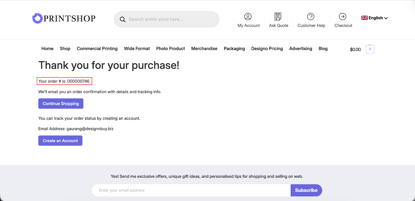This screenshot has width=415, height=201.
Task: Focus the newsletter email address field
Action: coord(191,190)
